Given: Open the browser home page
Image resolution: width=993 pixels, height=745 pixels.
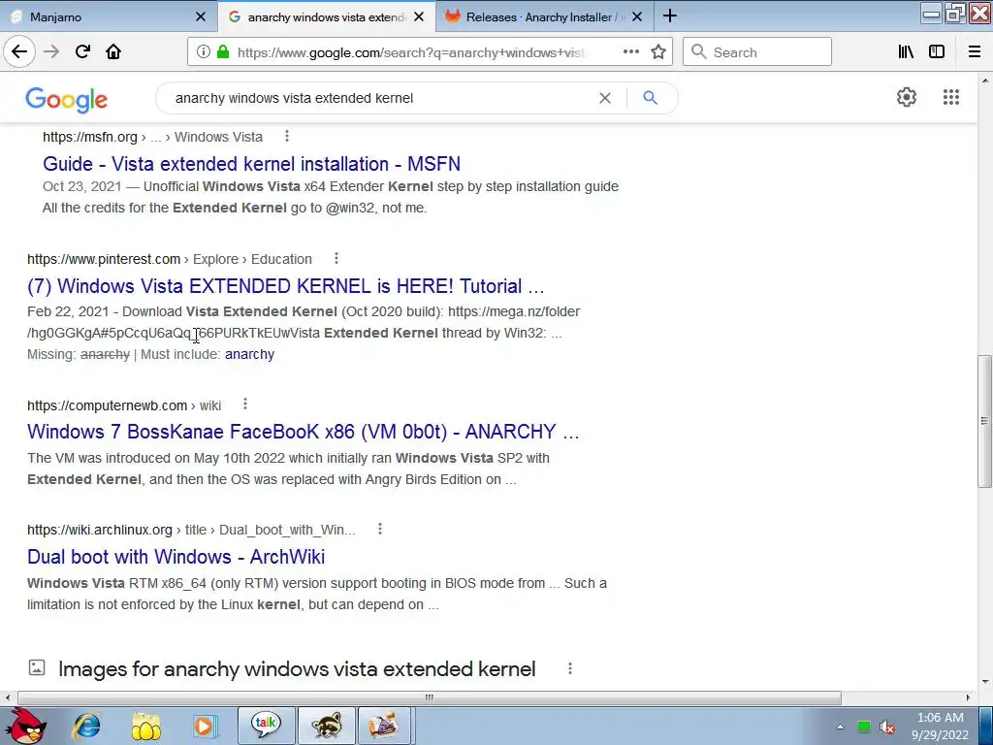Looking at the screenshot, I should pos(113,52).
